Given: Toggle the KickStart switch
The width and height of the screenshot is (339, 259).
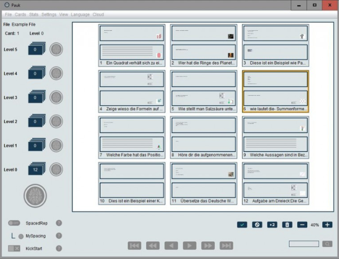Looking at the screenshot, I should pos(14,249).
